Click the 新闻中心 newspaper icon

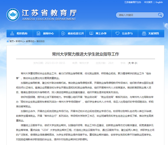click(38, 33)
